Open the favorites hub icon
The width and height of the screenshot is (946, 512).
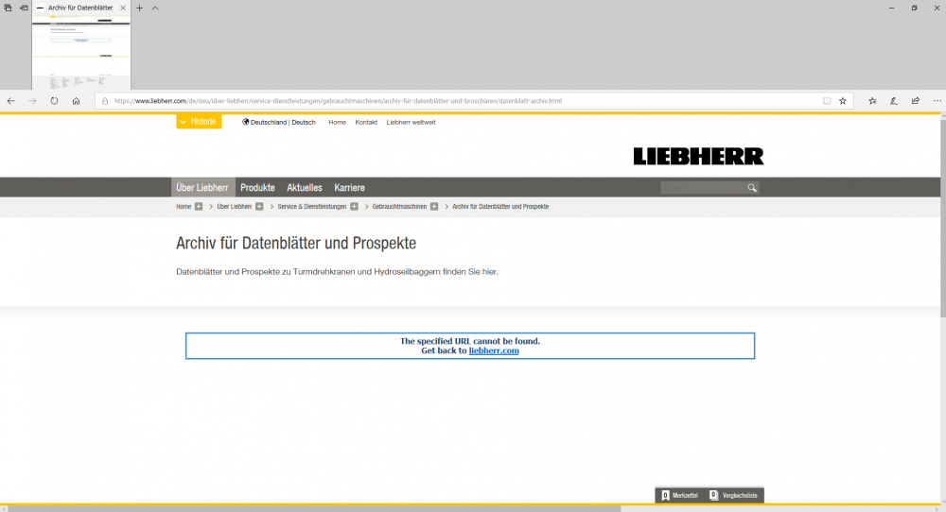(x=872, y=101)
